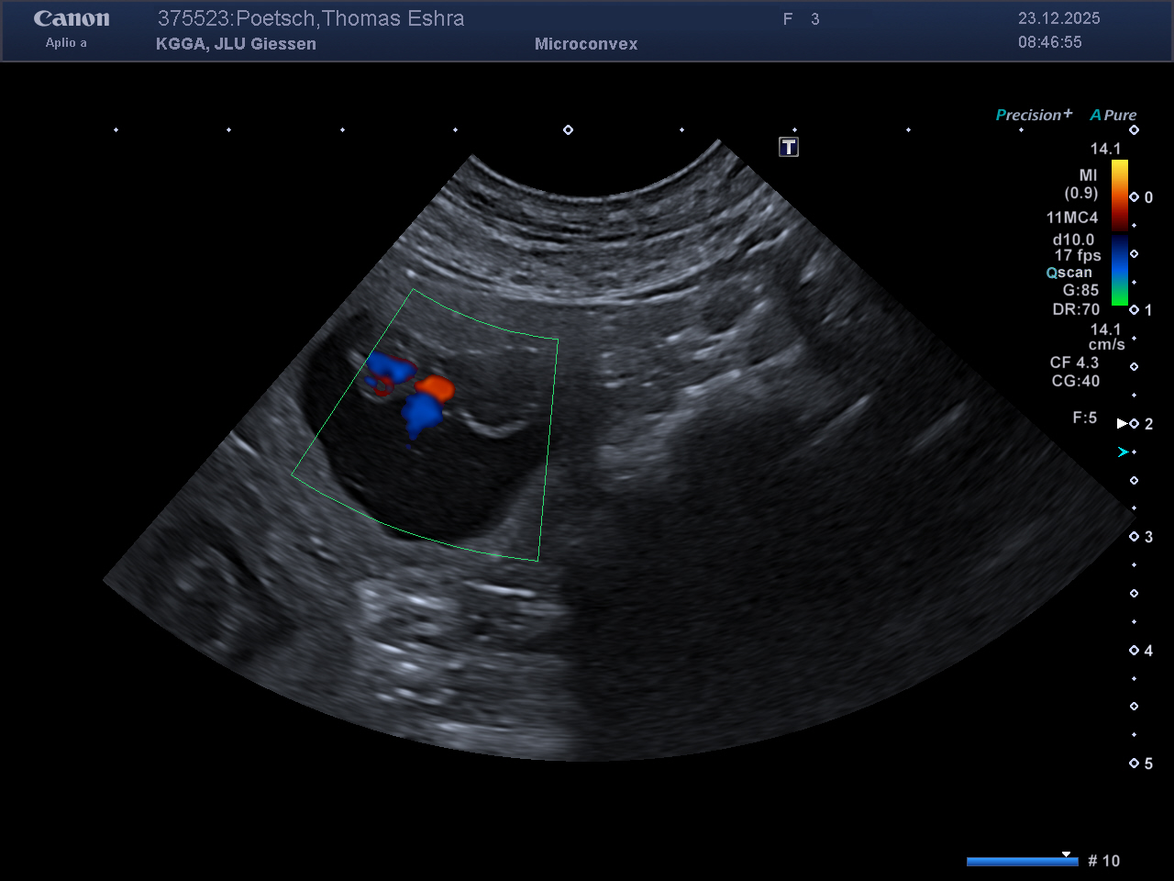Screen dimensions: 1174x881
Task: Click the CF 4.3 color frequency value
Action: [x=1074, y=362]
